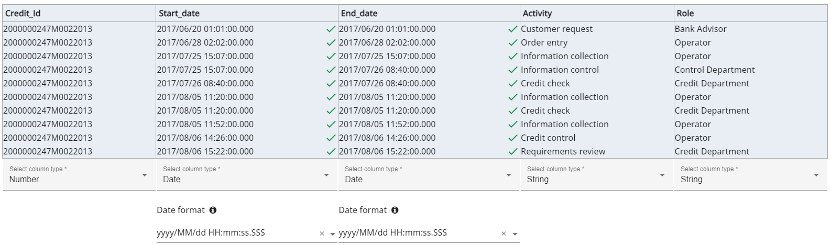Click Start_date value 2017/08/06 14:26:00.000
The width and height of the screenshot is (831, 245).
[205, 138]
